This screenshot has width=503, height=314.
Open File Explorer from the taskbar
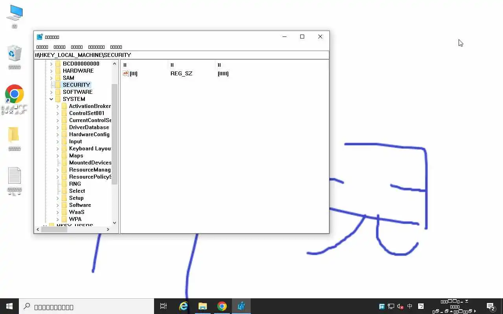203,306
